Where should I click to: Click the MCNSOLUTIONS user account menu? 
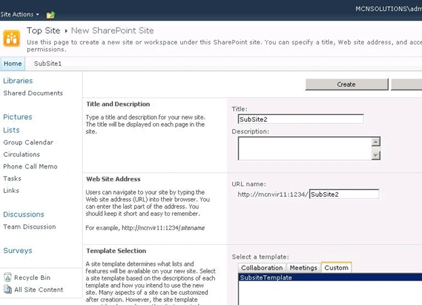[389, 9]
